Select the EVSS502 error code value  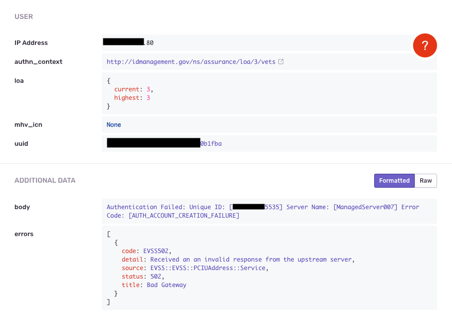pyautogui.click(x=157, y=251)
